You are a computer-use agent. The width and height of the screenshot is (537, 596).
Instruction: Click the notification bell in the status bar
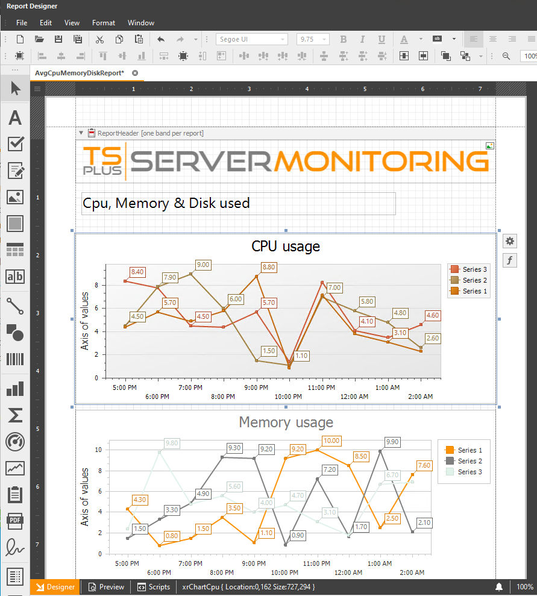[x=499, y=586]
